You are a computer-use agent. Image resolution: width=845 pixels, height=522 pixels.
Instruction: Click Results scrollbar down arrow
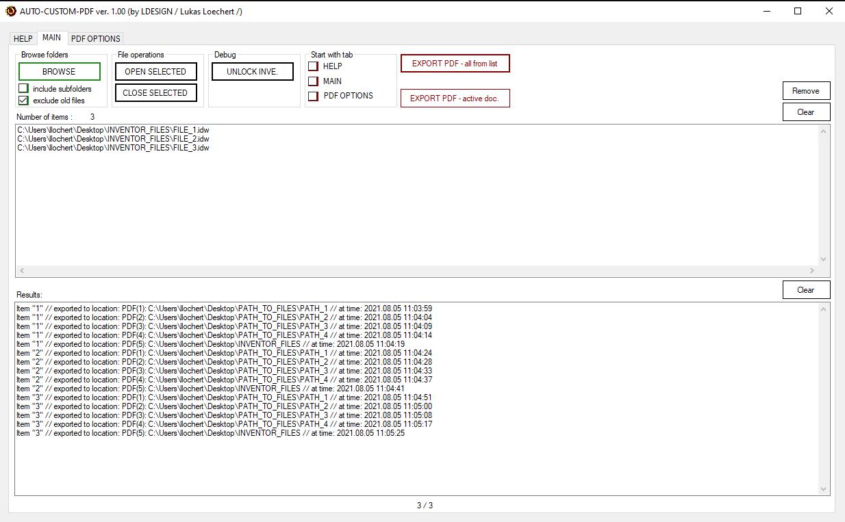coord(824,489)
